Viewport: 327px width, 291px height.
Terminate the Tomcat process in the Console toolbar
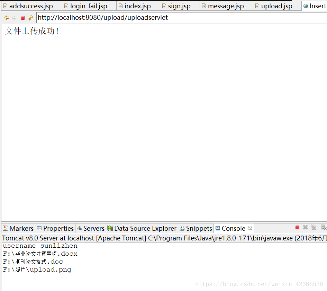297,227
